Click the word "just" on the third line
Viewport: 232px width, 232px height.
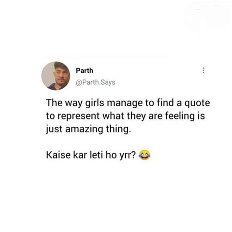pos(54,129)
